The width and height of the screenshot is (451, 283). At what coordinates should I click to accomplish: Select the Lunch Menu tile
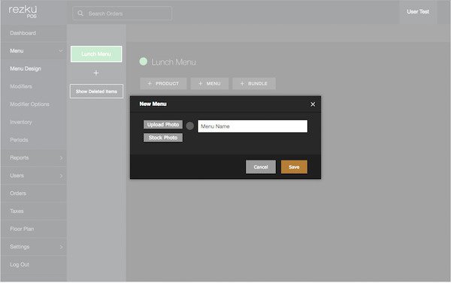click(96, 54)
